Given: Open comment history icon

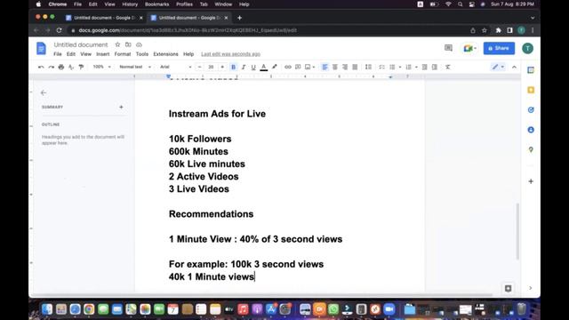Looking at the screenshot, I should pyautogui.click(x=448, y=48).
